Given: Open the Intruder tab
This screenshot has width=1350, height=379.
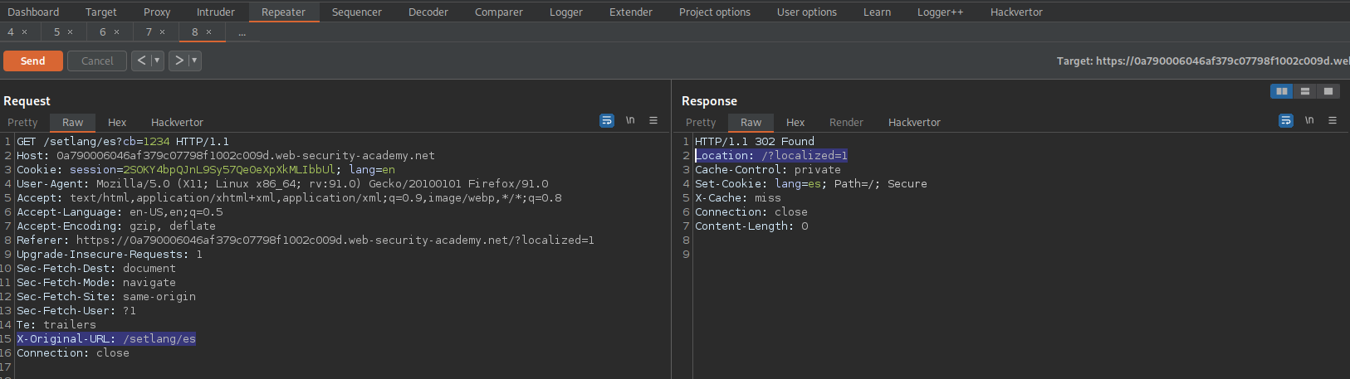Looking at the screenshot, I should click(x=216, y=12).
